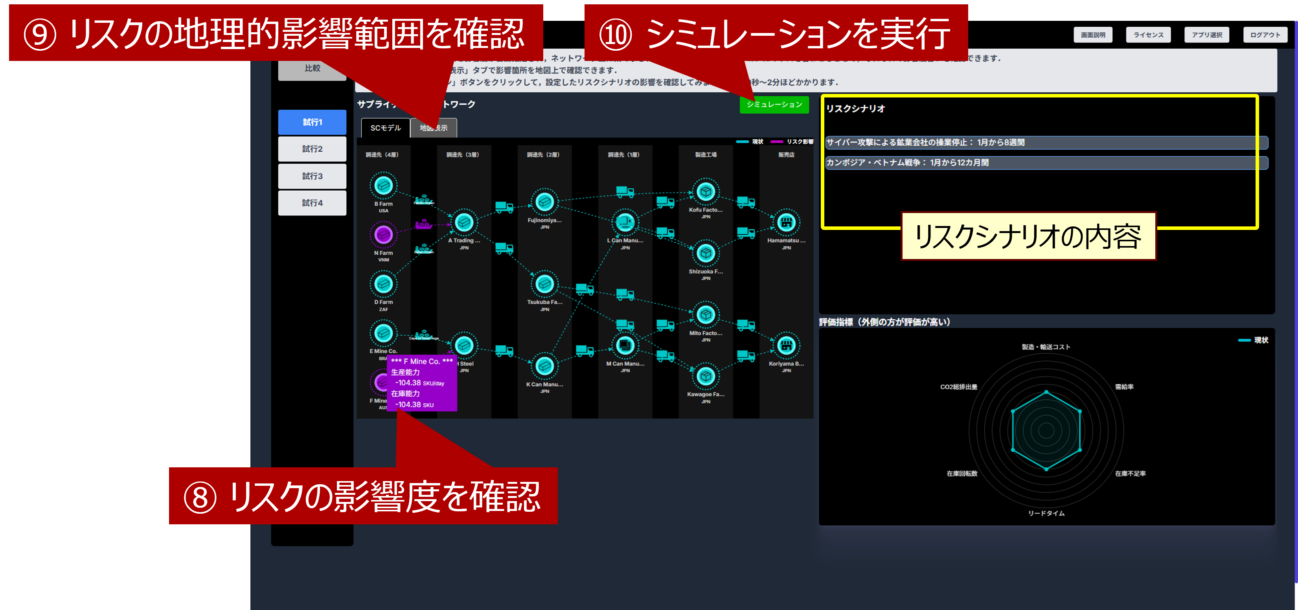Viewport: 1298px width, 610px height.
Task: Select the Koriyama store node icon
Action: [786, 345]
